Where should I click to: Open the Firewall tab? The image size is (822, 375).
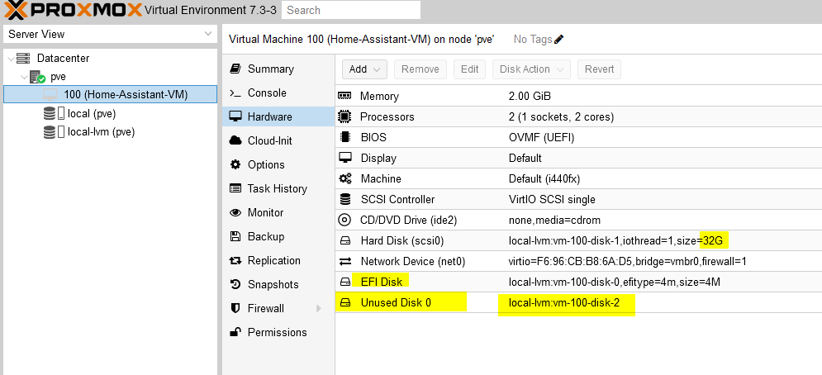(x=278, y=308)
